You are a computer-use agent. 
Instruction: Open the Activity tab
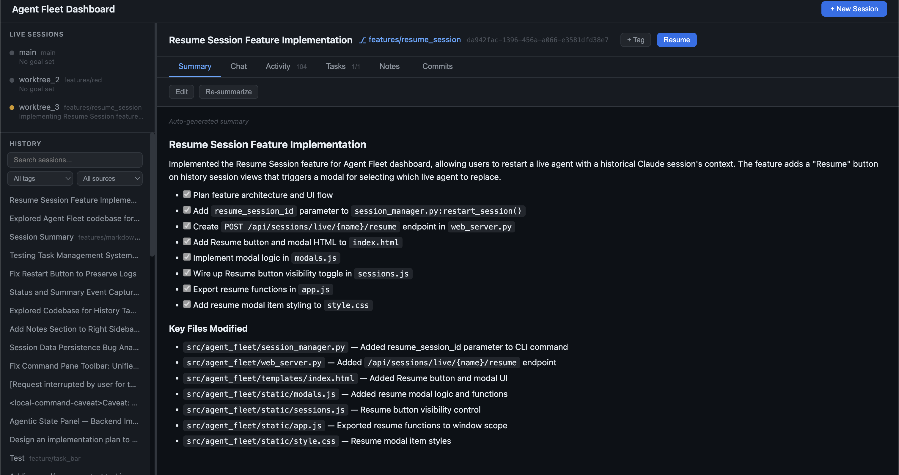[x=286, y=66]
